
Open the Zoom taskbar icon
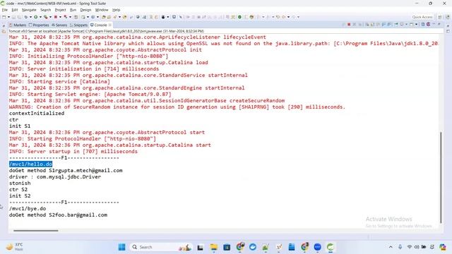[317, 247]
